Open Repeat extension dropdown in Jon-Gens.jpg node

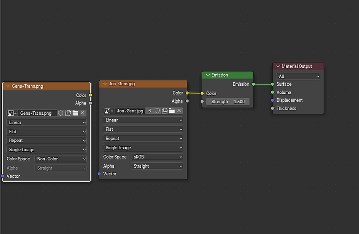(143, 138)
